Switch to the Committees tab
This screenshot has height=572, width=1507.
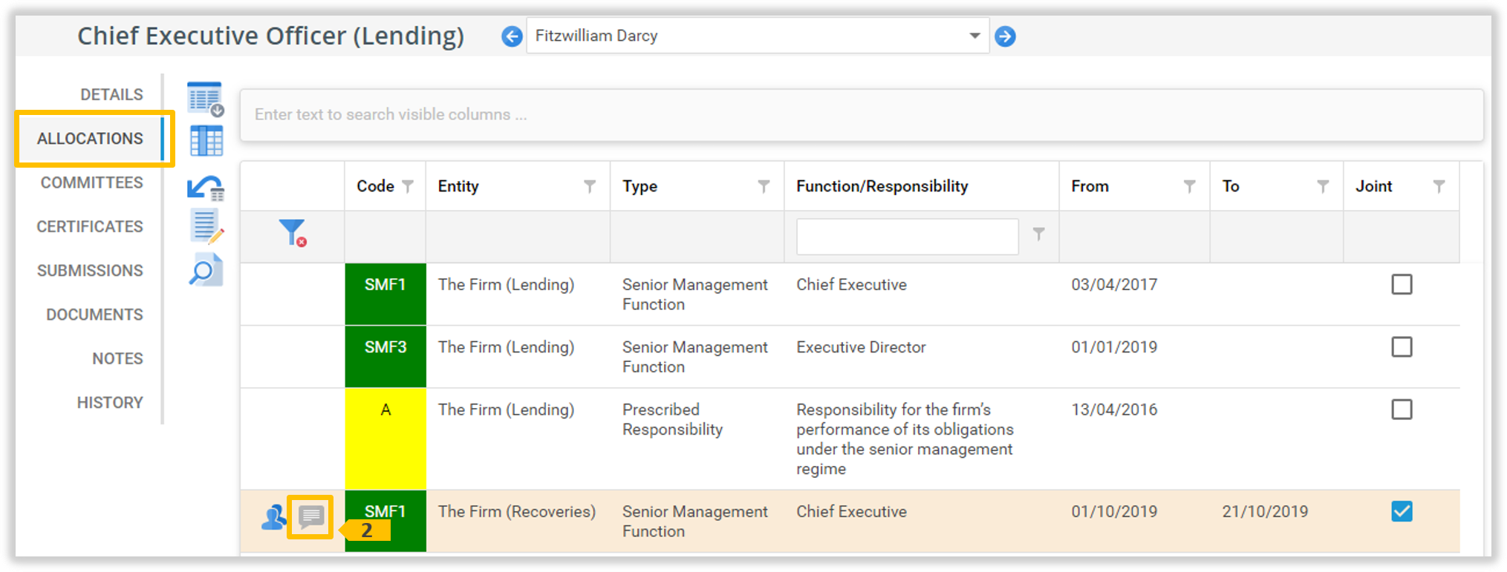point(91,183)
